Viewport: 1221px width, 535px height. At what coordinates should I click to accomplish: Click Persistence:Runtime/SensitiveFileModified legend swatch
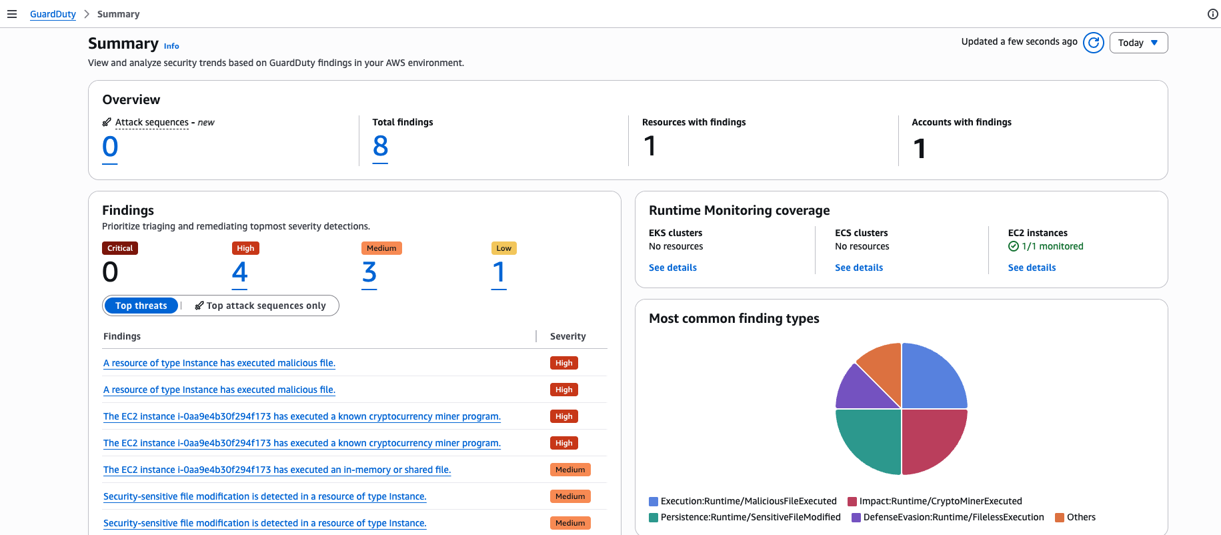click(x=654, y=518)
